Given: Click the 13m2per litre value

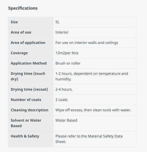Looking at the screenshot, I should 67,53.
